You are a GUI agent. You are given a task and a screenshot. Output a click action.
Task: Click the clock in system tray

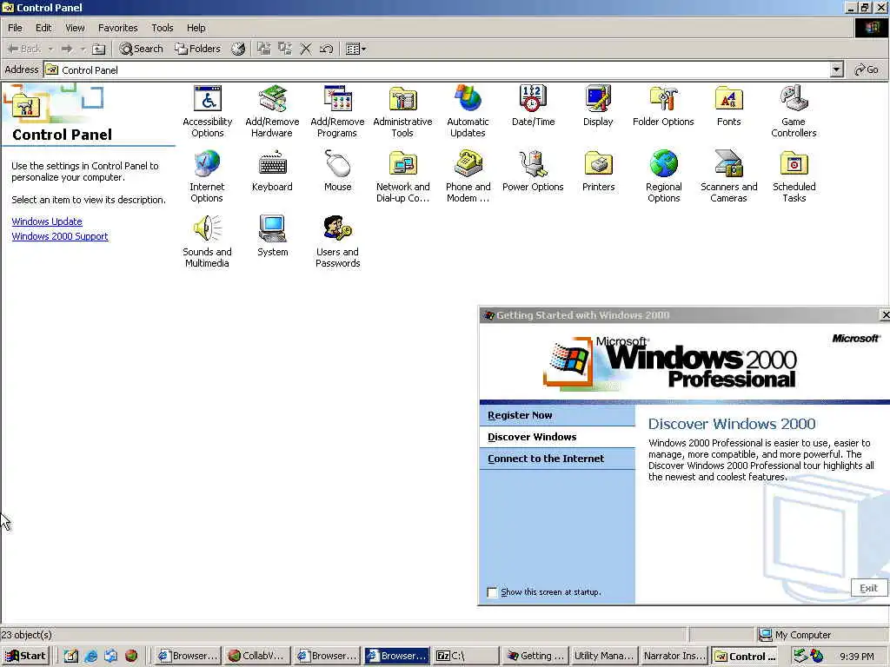point(856,657)
